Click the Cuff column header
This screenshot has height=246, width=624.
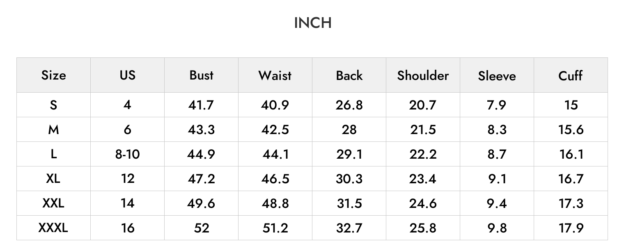(571, 75)
